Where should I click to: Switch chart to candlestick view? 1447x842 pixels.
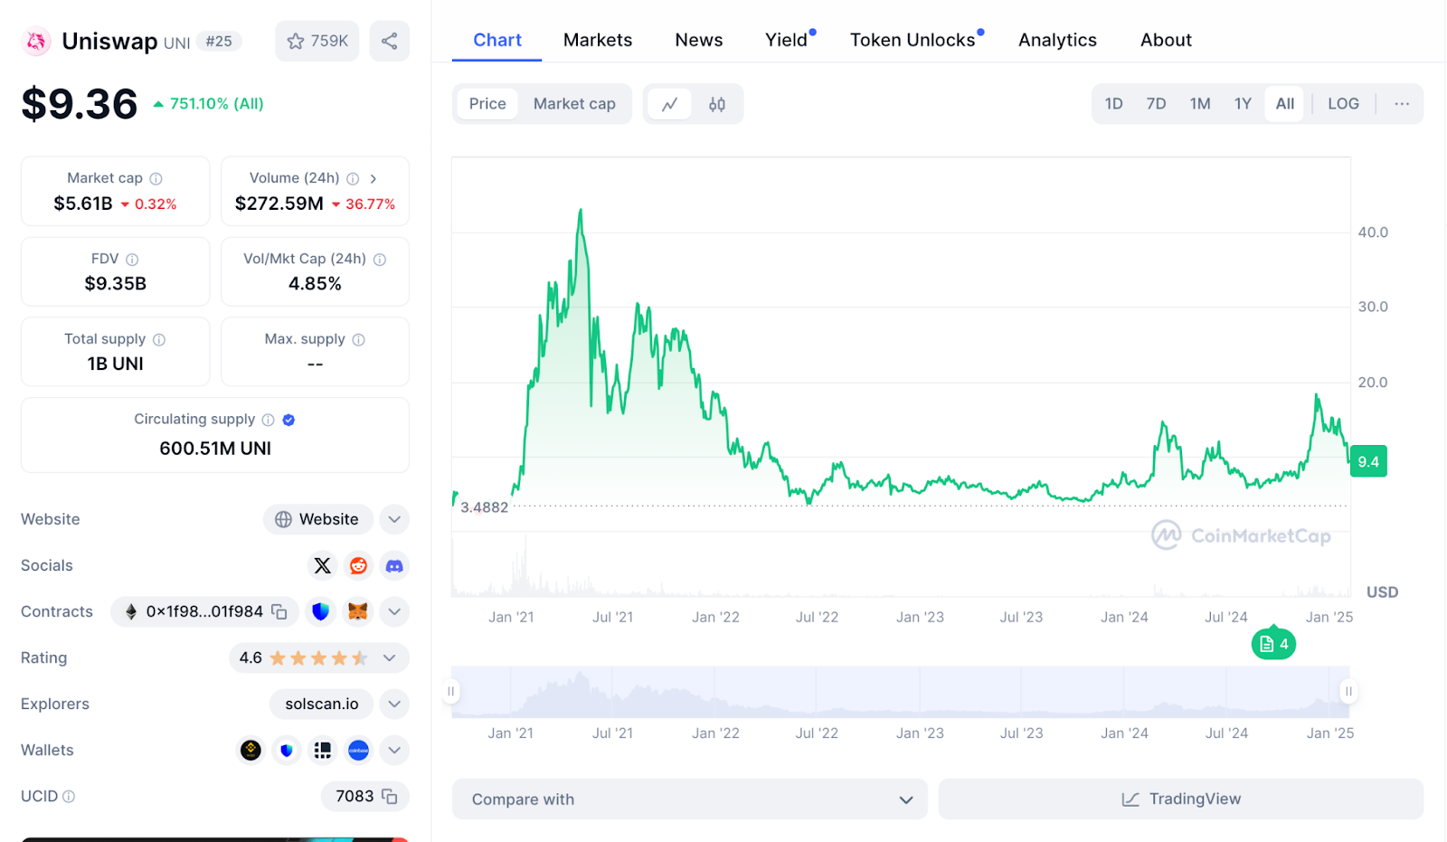click(717, 105)
